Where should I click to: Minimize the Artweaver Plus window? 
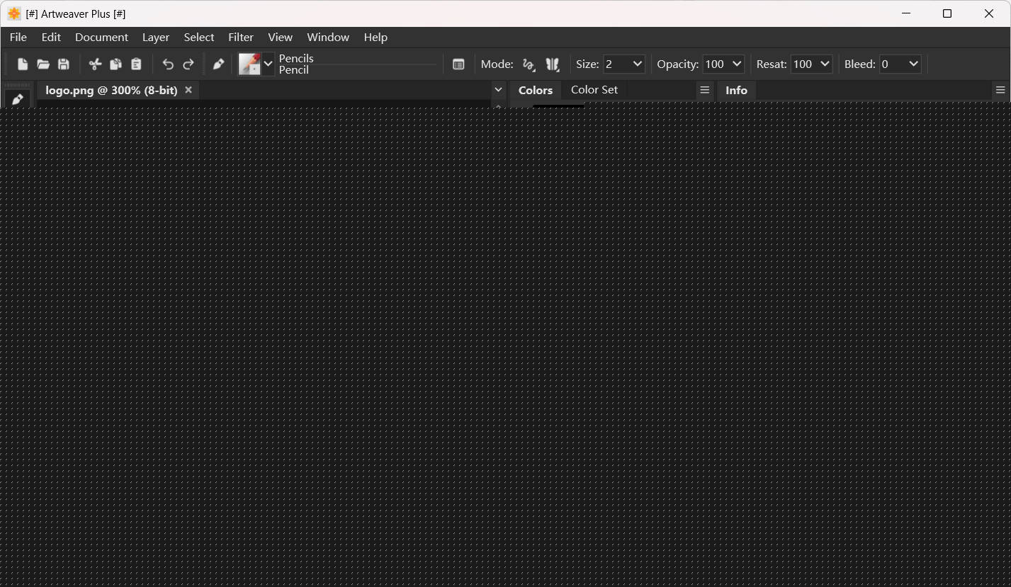pos(905,13)
